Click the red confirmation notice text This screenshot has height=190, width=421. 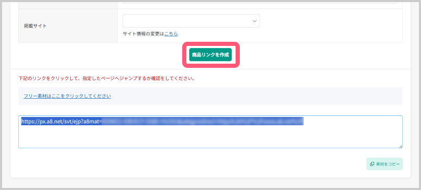click(106, 79)
